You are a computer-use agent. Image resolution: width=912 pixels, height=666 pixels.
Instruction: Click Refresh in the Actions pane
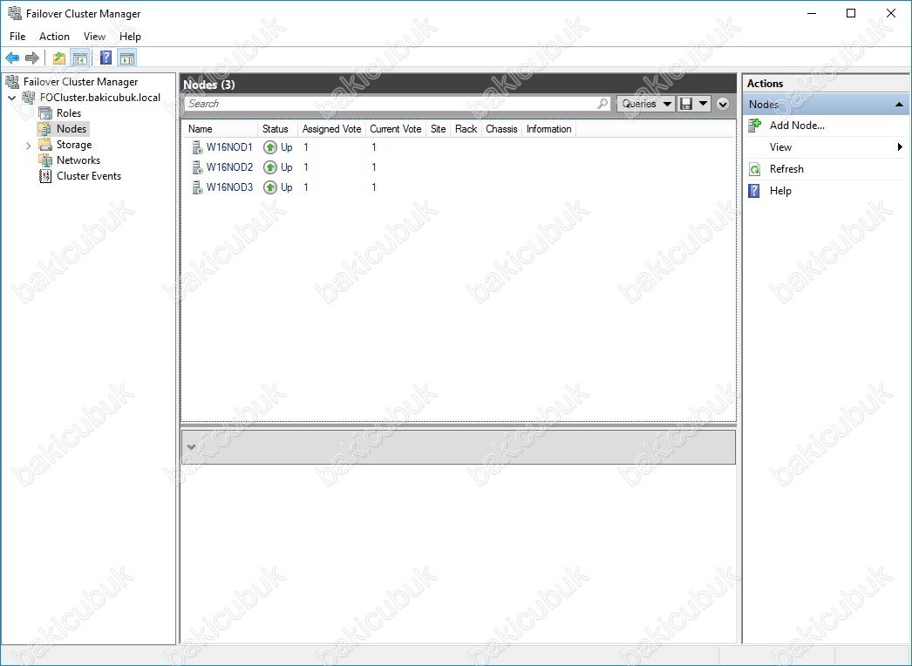[786, 169]
